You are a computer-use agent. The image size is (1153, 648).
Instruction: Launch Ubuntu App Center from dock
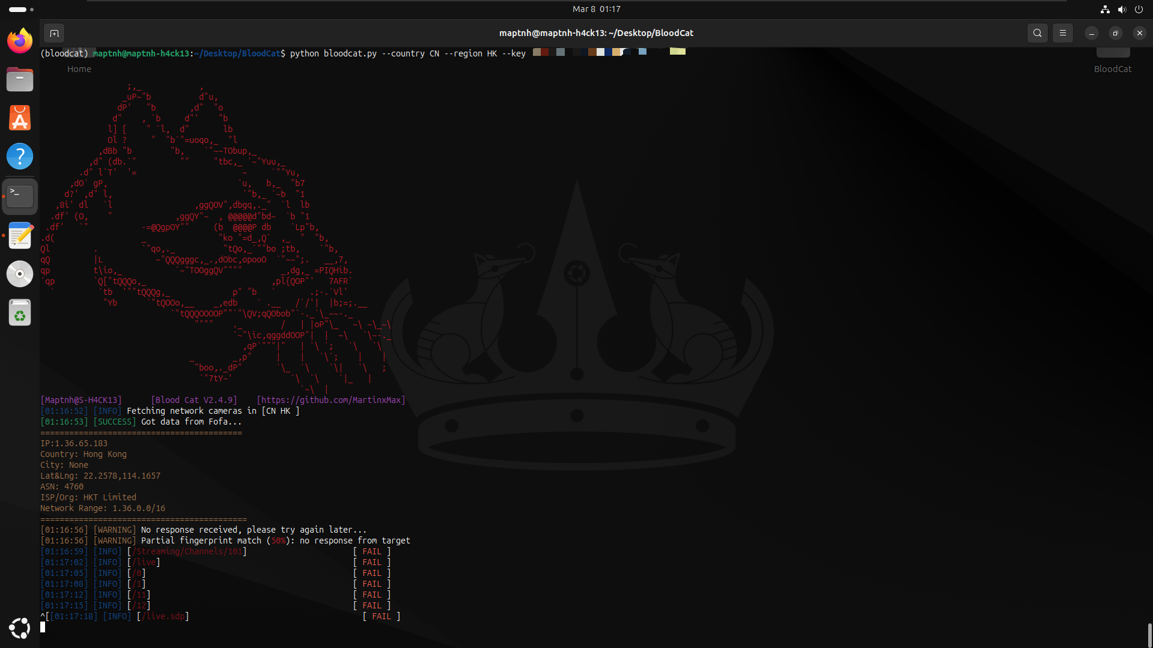pyautogui.click(x=20, y=118)
